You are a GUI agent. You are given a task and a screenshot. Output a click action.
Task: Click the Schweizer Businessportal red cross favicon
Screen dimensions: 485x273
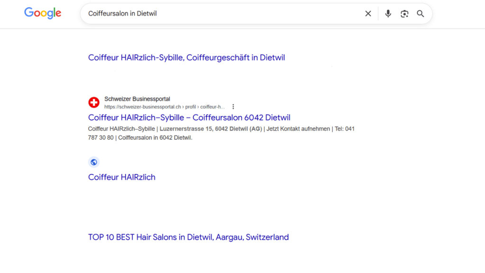[94, 102]
